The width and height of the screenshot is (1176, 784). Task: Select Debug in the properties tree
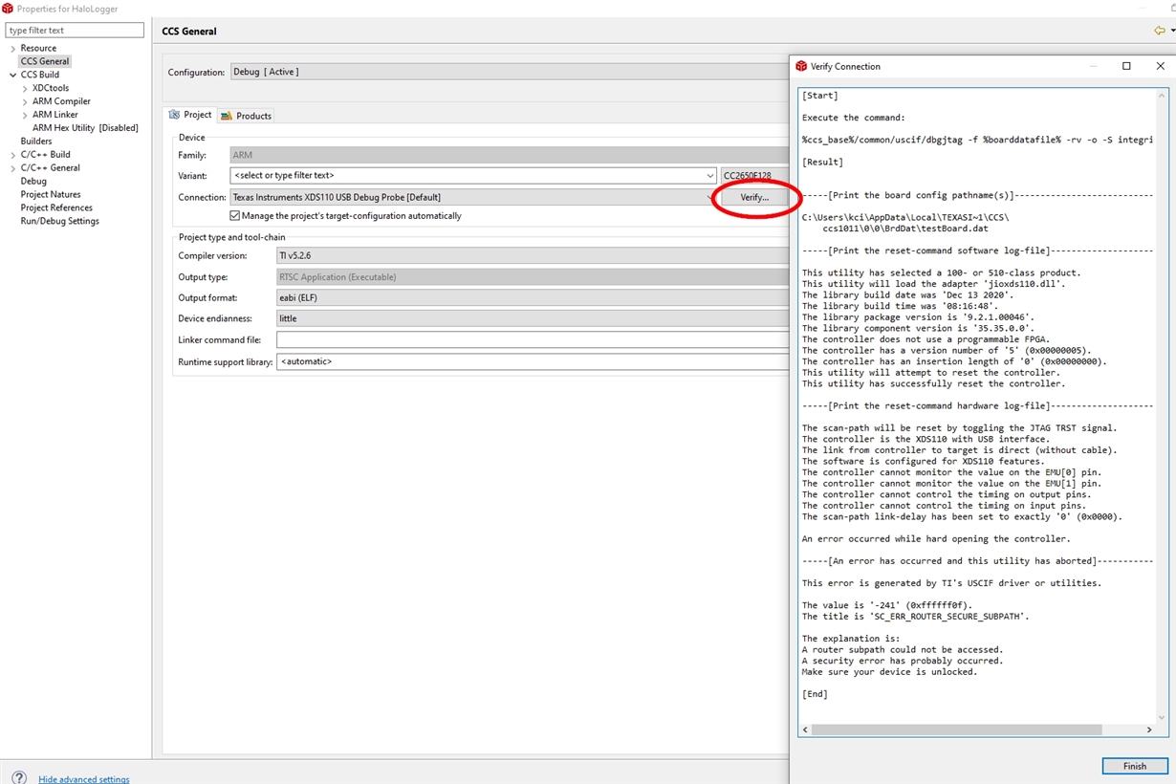(x=33, y=181)
